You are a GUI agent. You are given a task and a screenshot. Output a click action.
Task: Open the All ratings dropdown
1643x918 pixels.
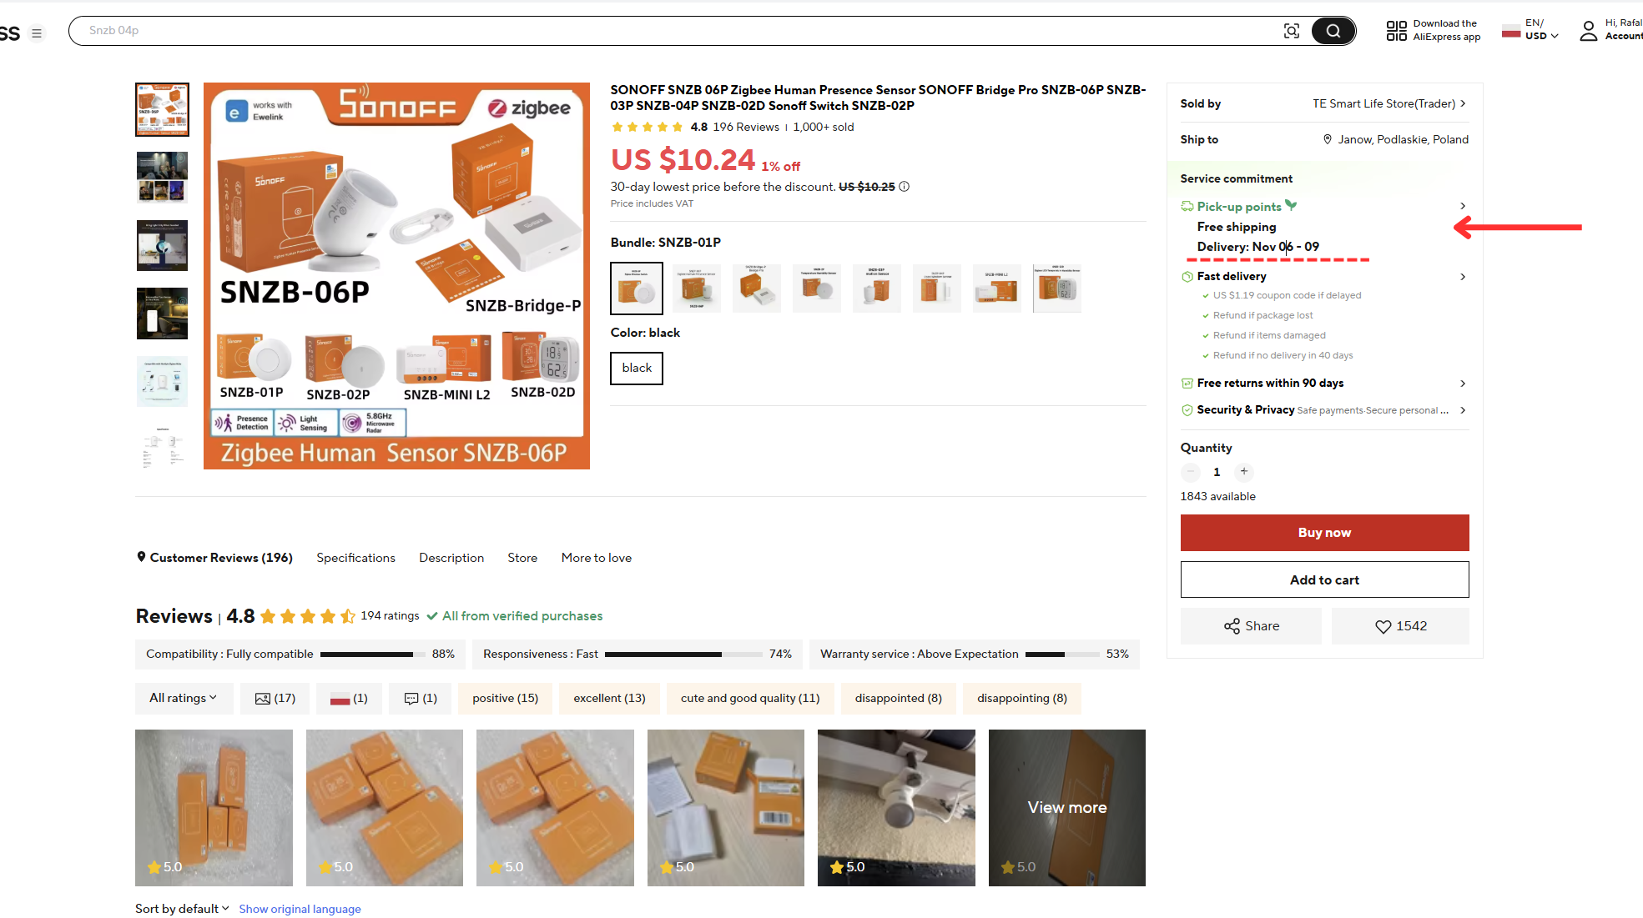click(x=184, y=699)
